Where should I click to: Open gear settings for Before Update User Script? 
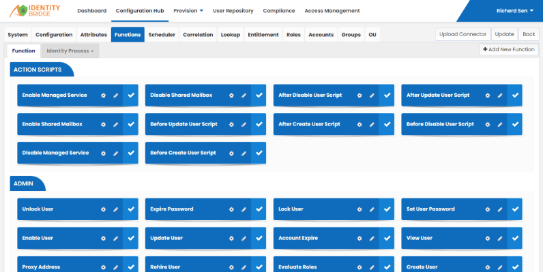pos(231,125)
